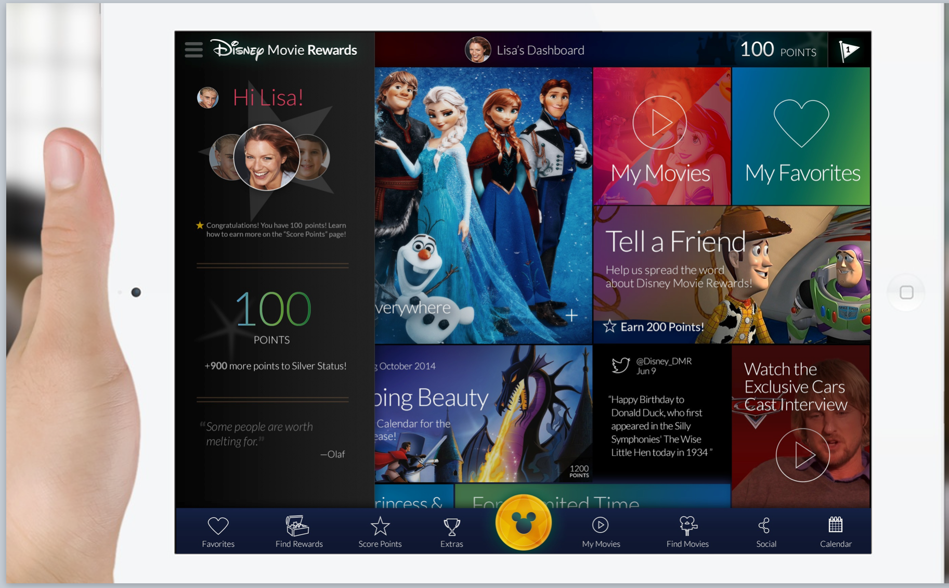
Task: Tap the October 2014 date label
Action: (x=407, y=366)
